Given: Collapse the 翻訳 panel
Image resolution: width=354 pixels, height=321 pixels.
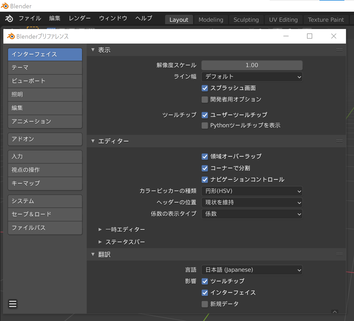Looking at the screenshot, I should 93,254.
